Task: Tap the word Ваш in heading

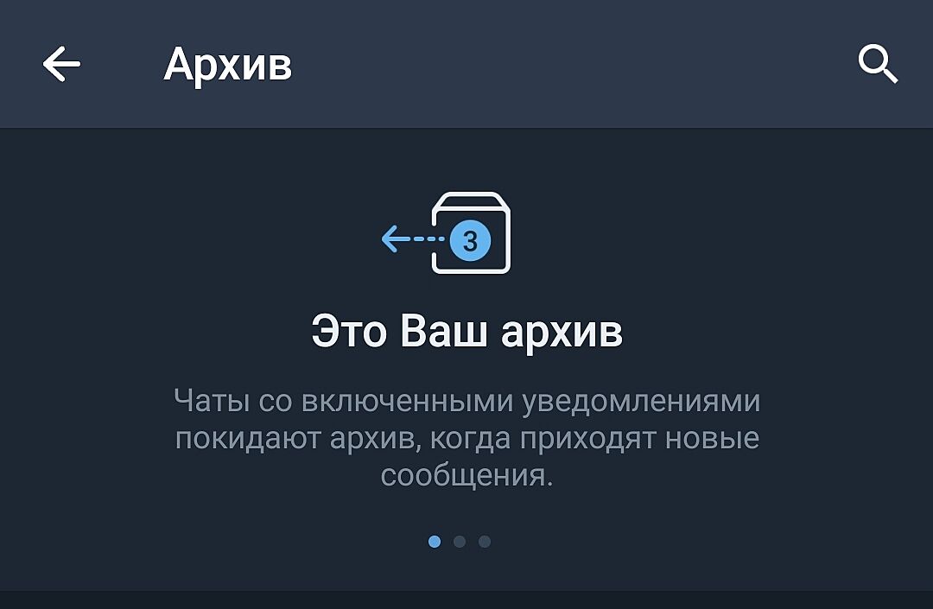Action: (443, 331)
